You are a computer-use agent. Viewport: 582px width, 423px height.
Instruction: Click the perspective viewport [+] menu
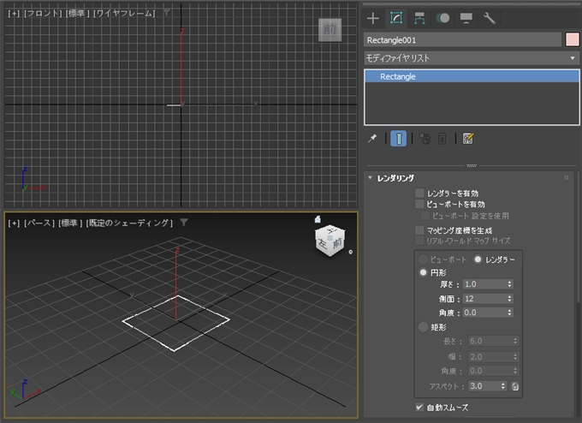click(14, 223)
